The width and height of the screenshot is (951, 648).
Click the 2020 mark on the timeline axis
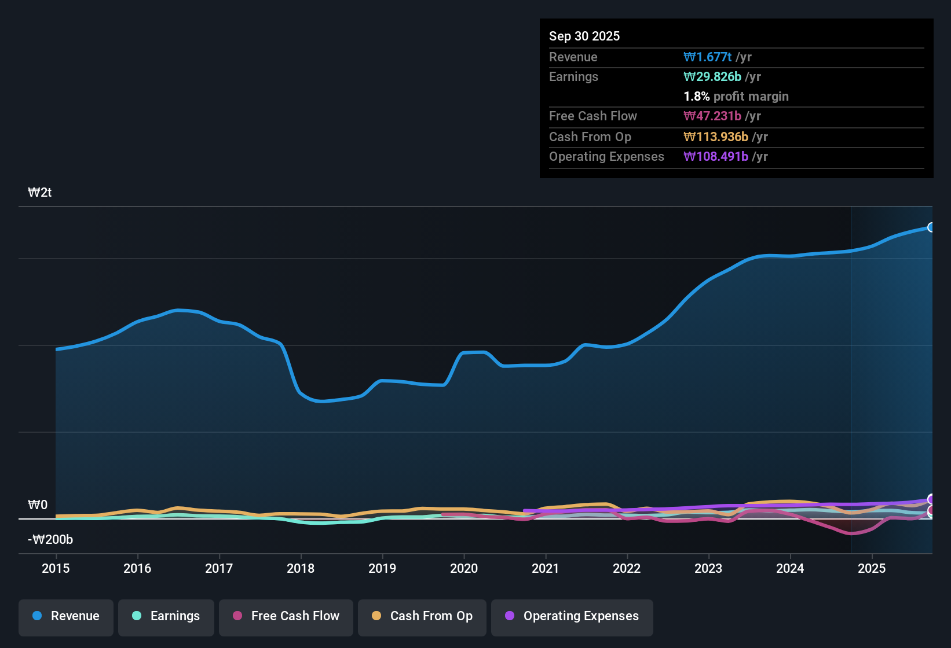pos(464,569)
